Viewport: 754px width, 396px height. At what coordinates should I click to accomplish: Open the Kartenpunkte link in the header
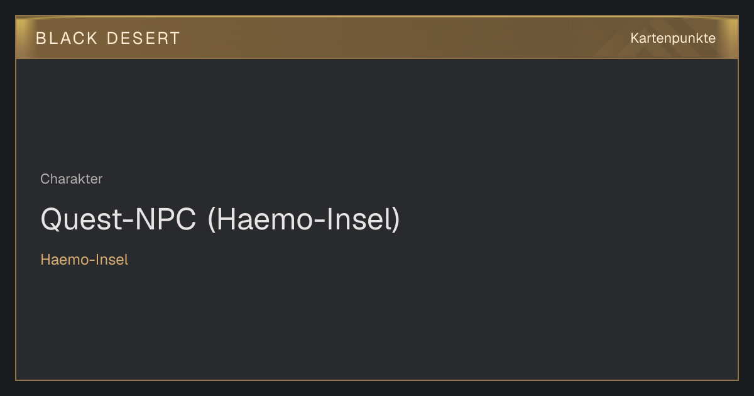[x=673, y=38]
